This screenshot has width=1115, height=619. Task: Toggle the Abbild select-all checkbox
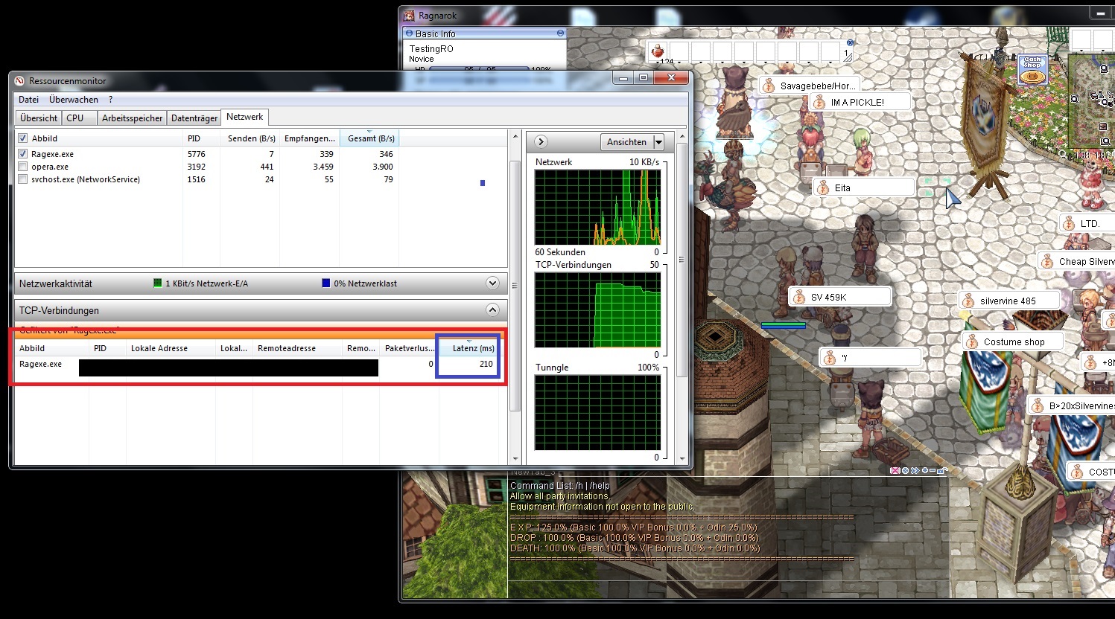point(23,138)
